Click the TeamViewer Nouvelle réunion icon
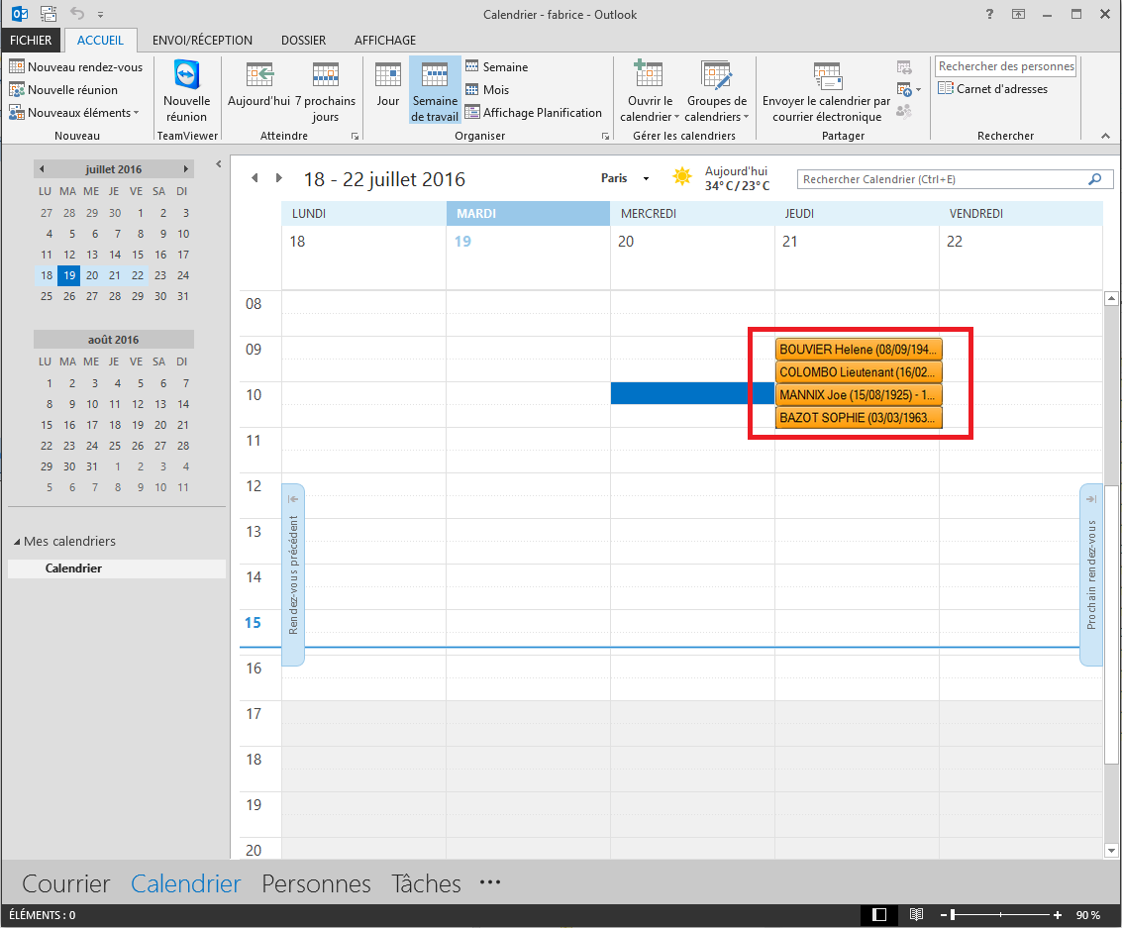The height and width of the screenshot is (928, 1122). (186, 76)
